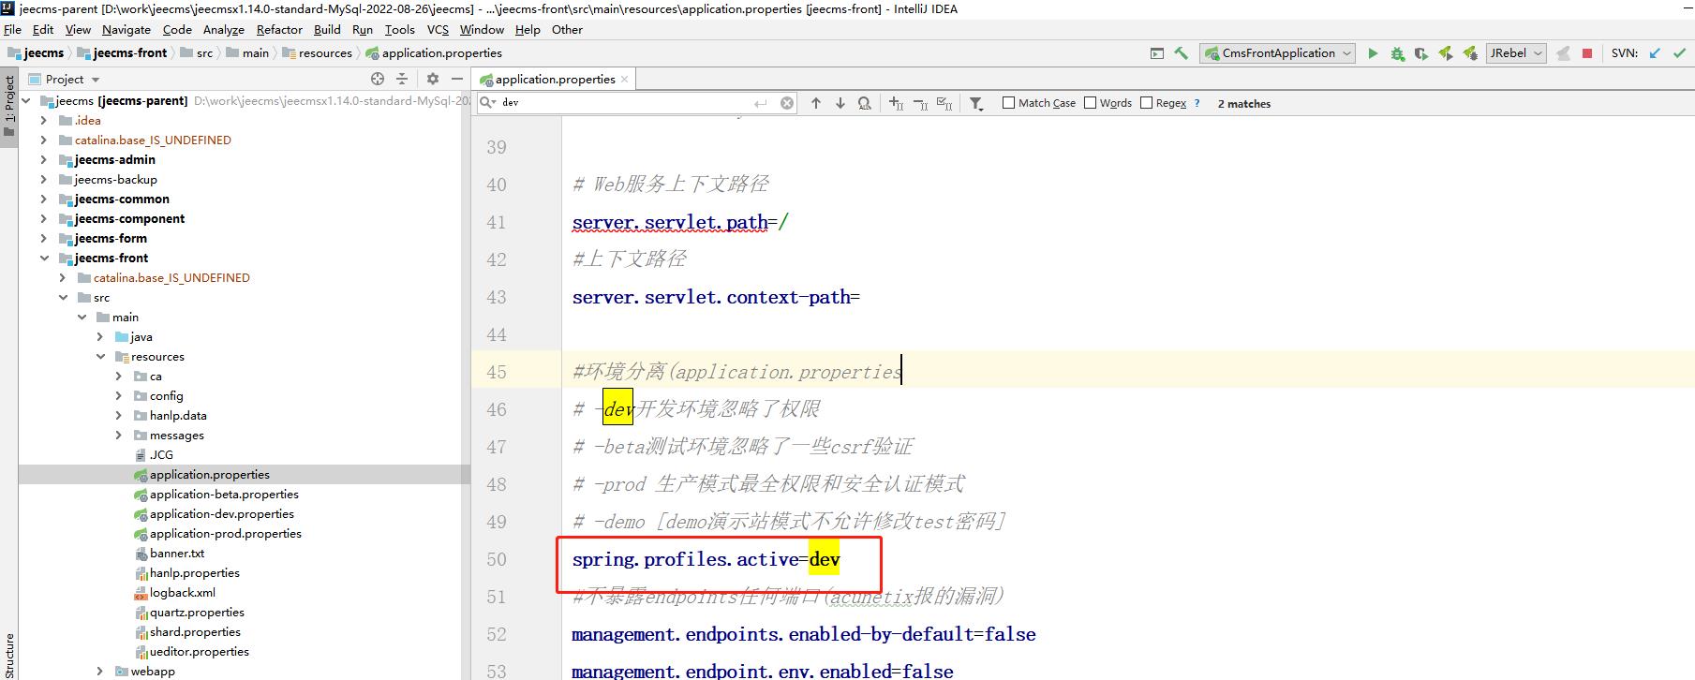Unselect occurrence icon in find bar
The width and height of the screenshot is (1695, 680).
click(920, 103)
